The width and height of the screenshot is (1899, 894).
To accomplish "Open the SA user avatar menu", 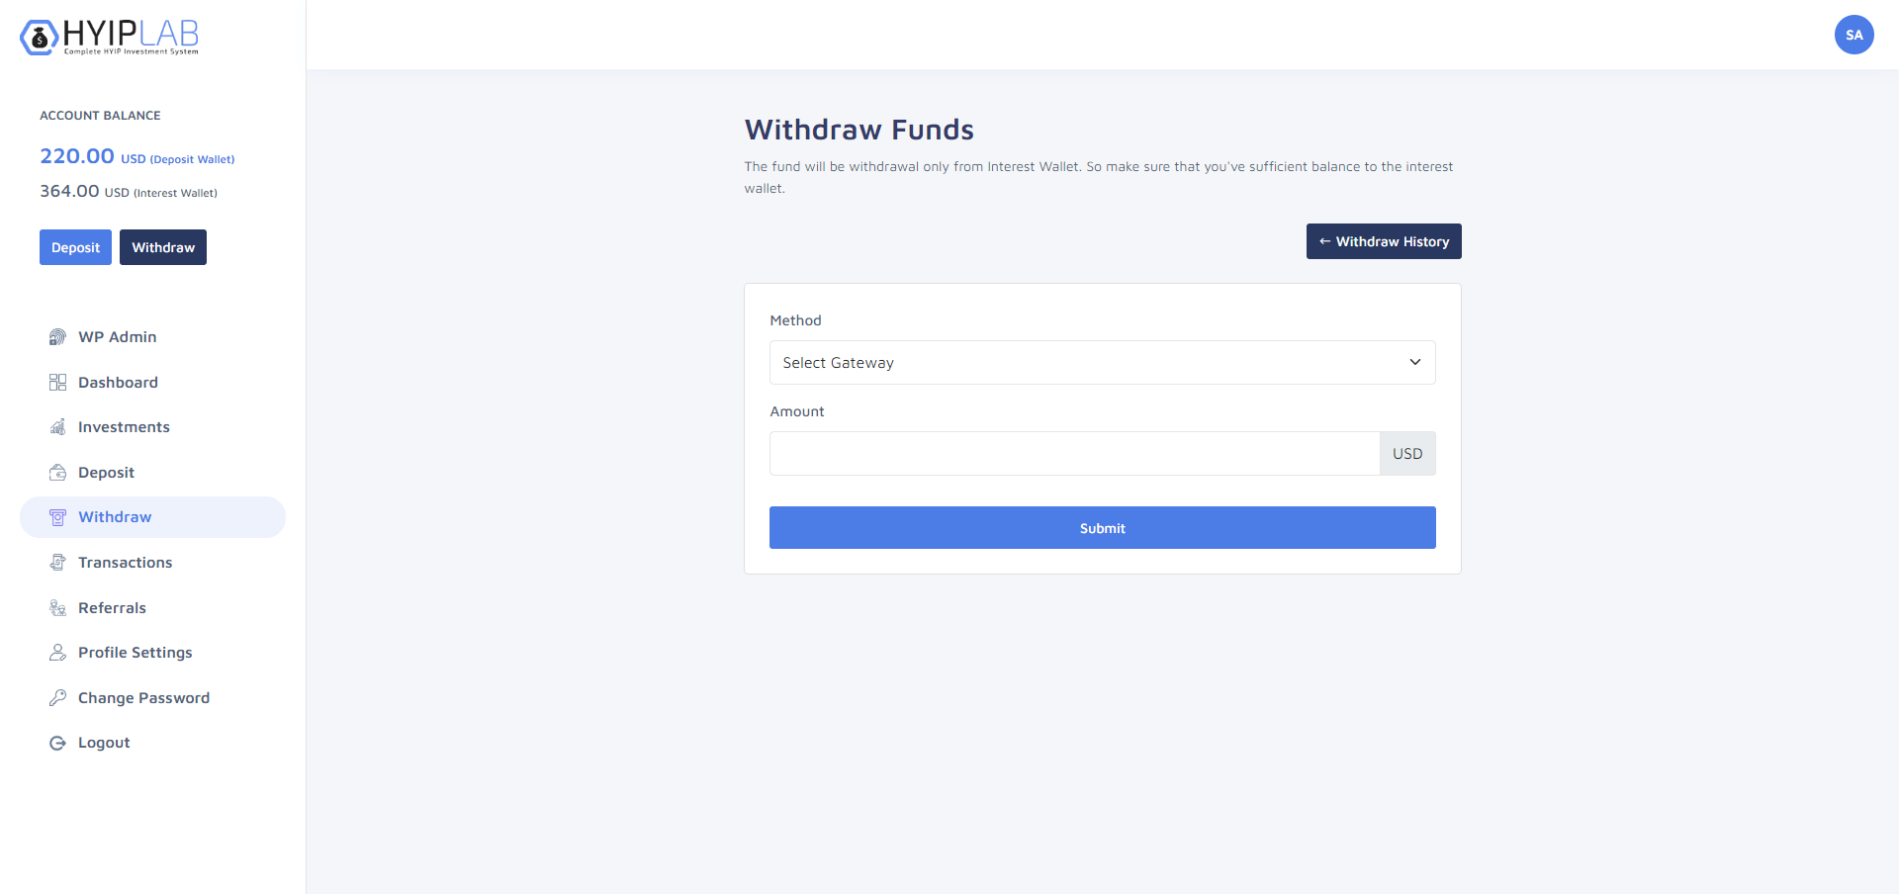I will coord(1854,35).
